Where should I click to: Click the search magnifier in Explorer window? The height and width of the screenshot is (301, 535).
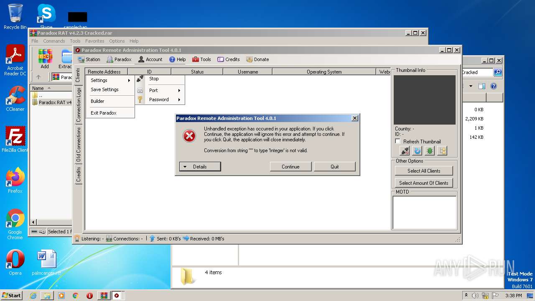coord(497,72)
